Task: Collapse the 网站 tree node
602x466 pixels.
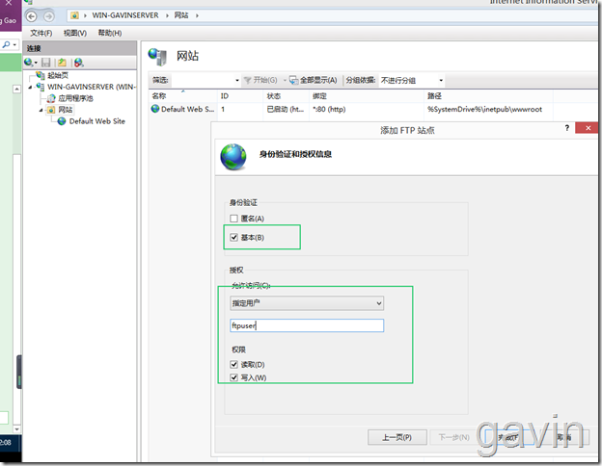Action: pyautogui.click(x=41, y=111)
